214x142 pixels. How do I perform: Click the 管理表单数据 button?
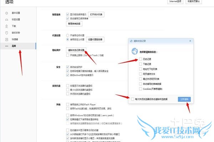[74, 24]
